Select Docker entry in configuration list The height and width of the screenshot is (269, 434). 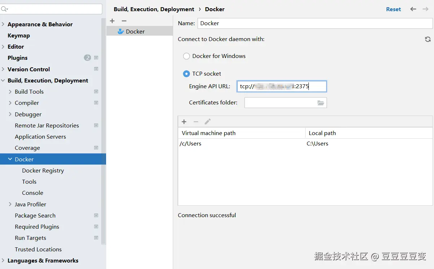point(140,32)
